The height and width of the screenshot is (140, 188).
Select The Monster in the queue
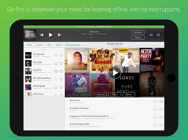(44, 55)
